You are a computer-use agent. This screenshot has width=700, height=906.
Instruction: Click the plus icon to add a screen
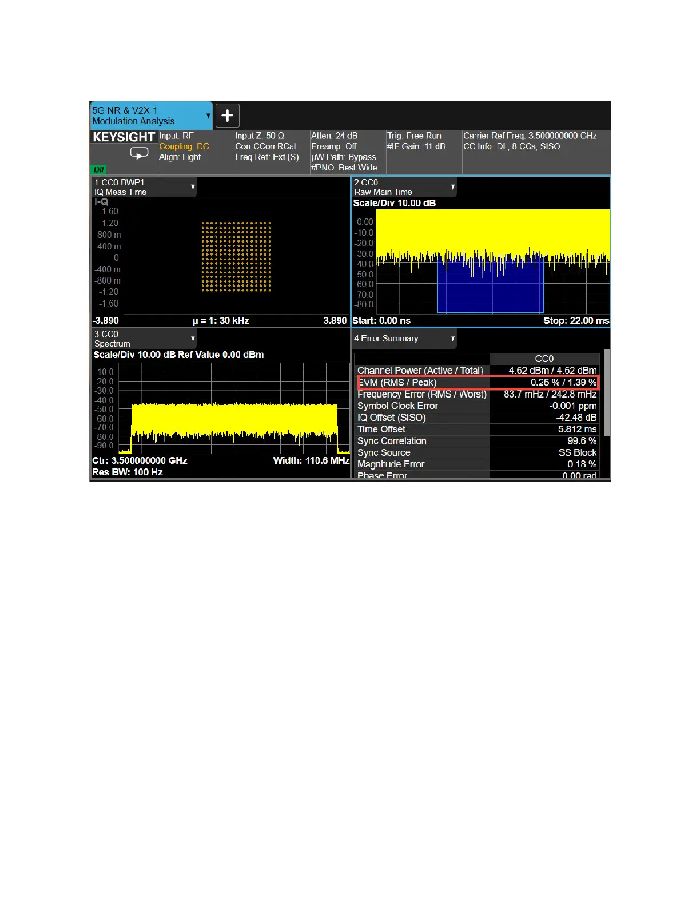[227, 116]
